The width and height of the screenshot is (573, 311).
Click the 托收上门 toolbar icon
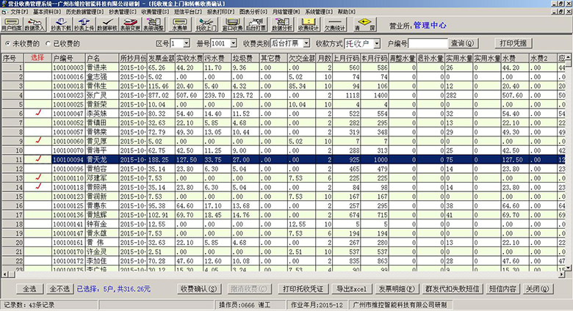pyautogui.click(x=206, y=24)
